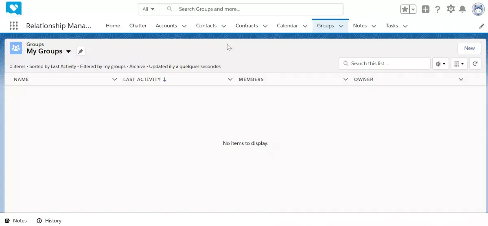The width and height of the screenshot is (488, 226).
Task: Expand Accounts tab chevron menu
Action: click(184, 26)
